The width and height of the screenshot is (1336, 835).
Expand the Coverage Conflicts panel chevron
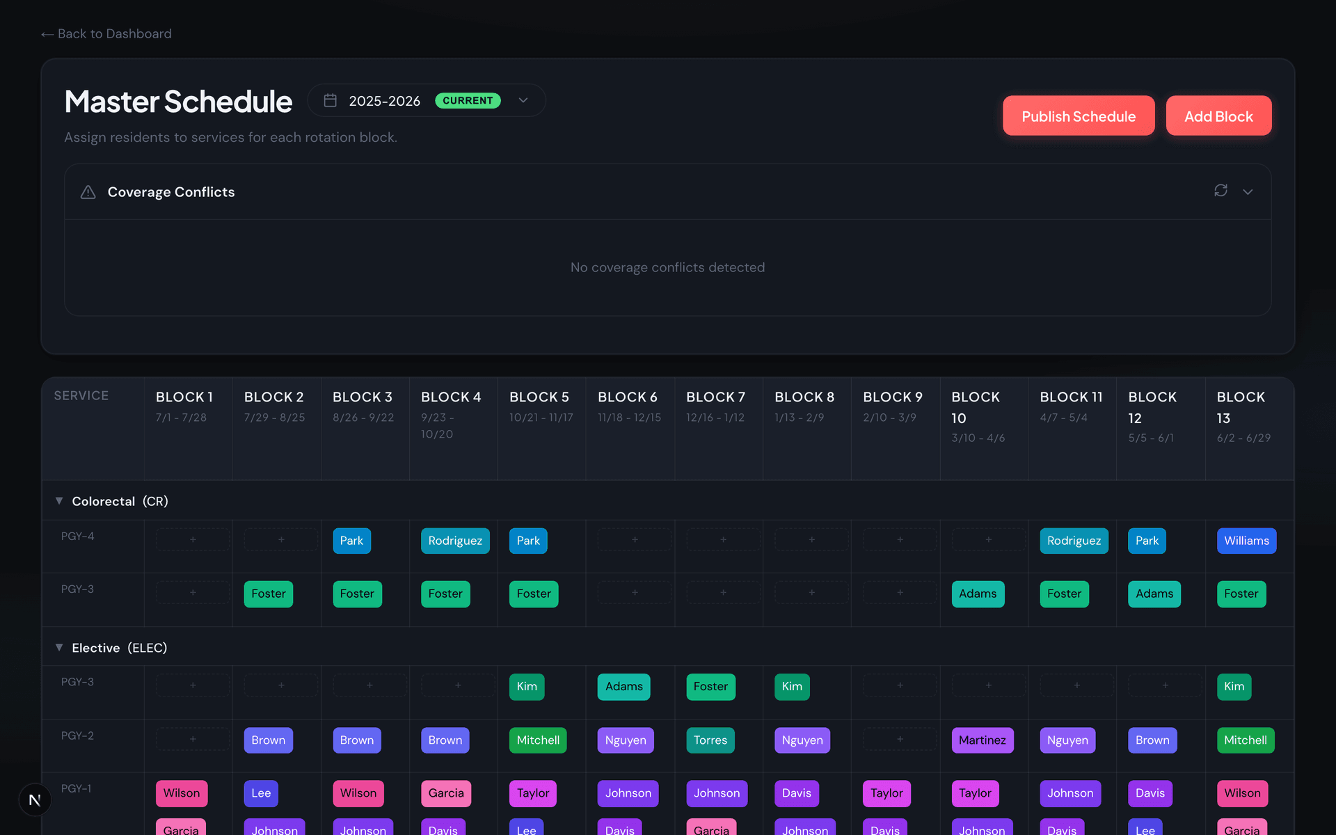(x=1248, y=192)
